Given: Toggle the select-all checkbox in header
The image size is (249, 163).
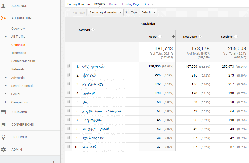Looking at the screenshot, I should tap(68, 30).
